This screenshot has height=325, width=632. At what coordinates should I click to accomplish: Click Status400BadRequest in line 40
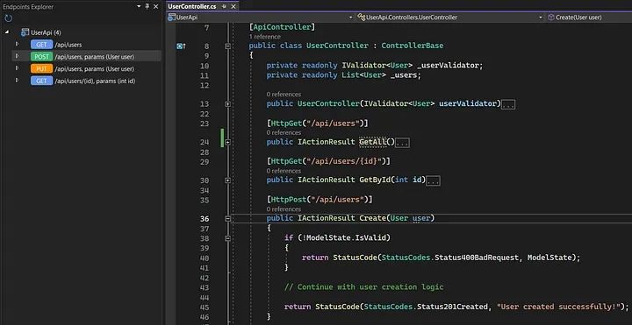click(477, 258)
